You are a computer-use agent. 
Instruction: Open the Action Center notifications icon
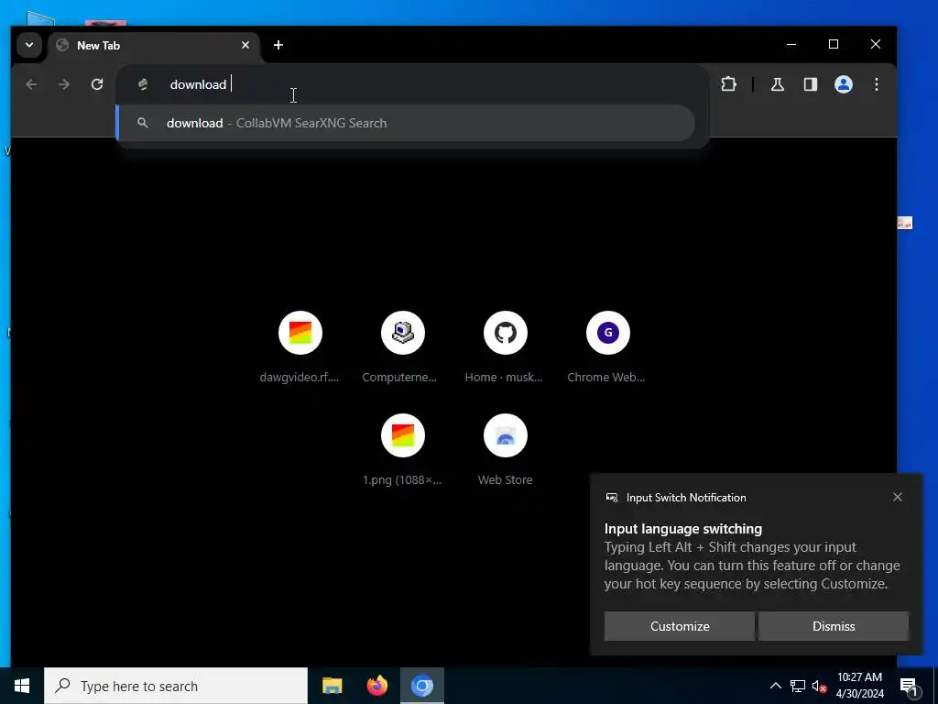[909, 687]
